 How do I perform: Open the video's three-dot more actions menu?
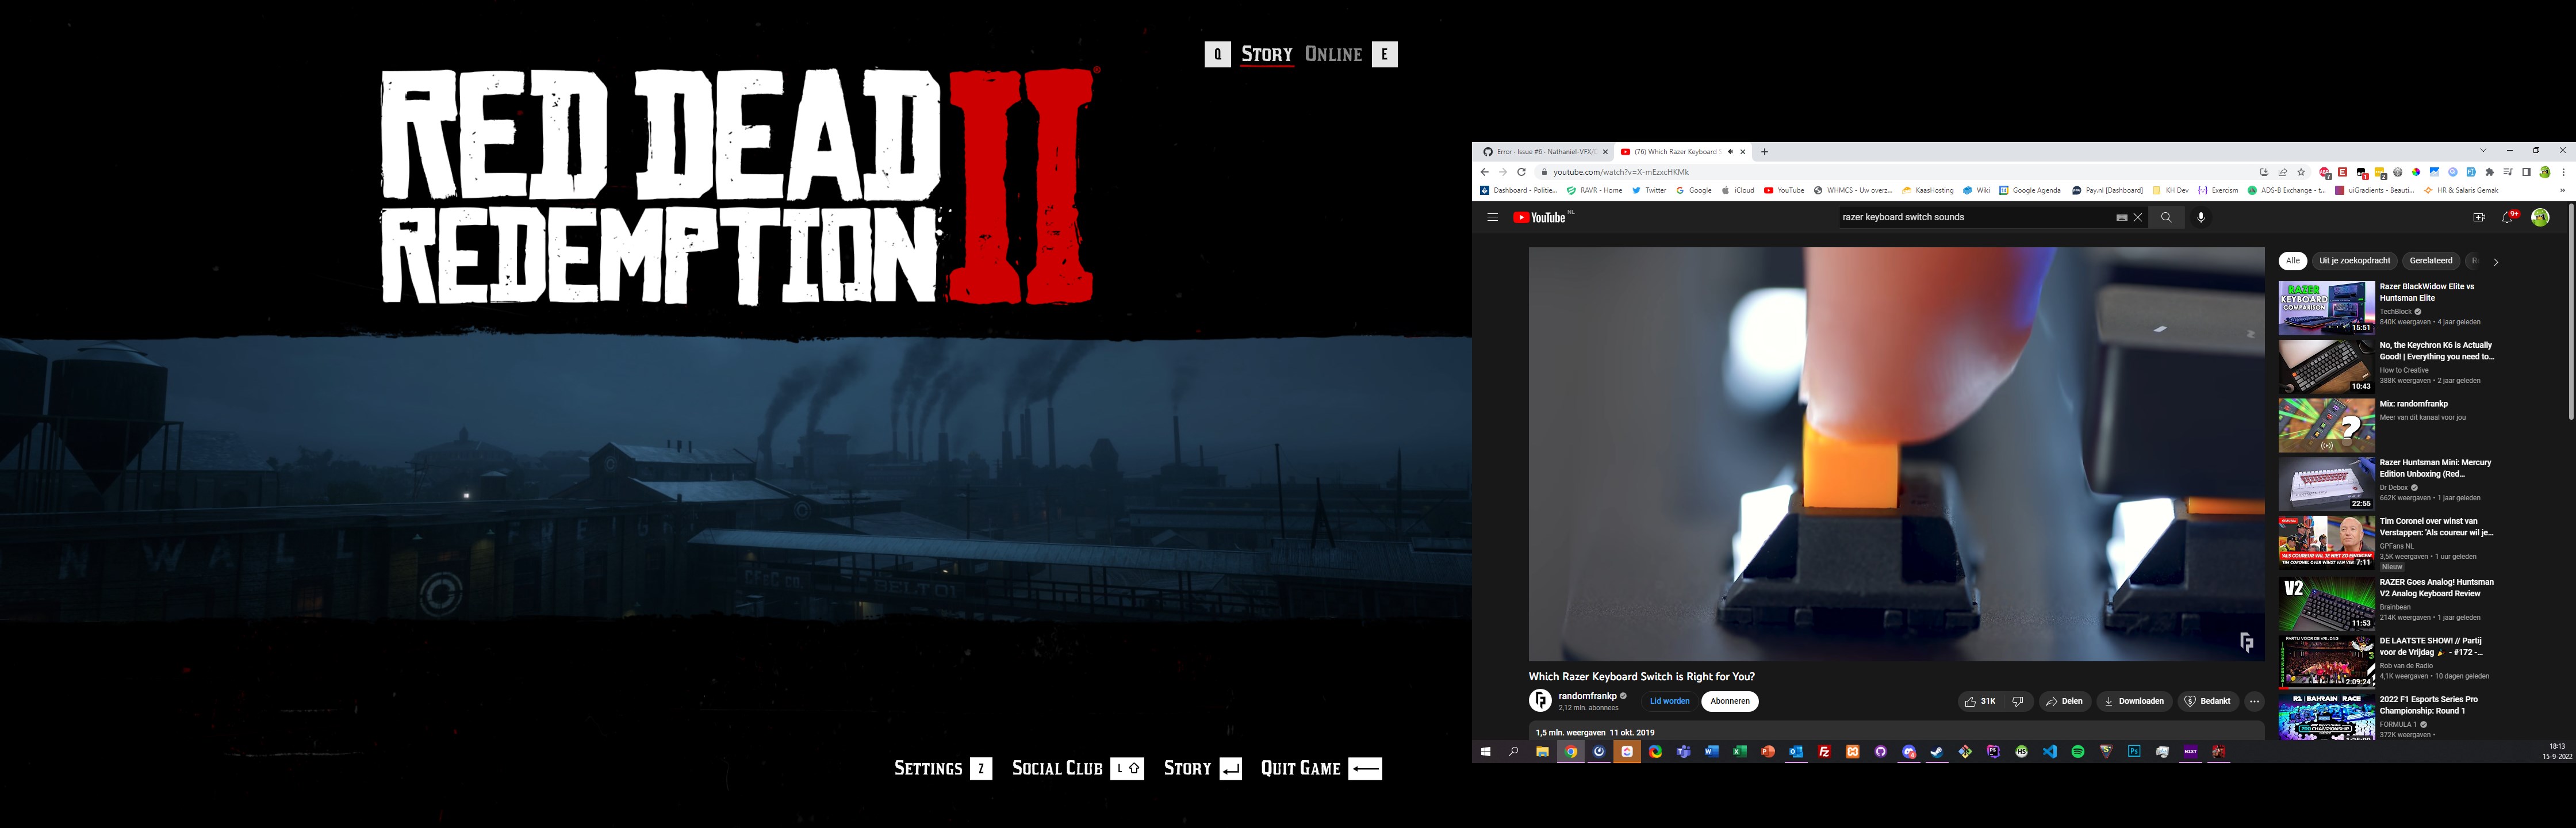coord(2254,701)
